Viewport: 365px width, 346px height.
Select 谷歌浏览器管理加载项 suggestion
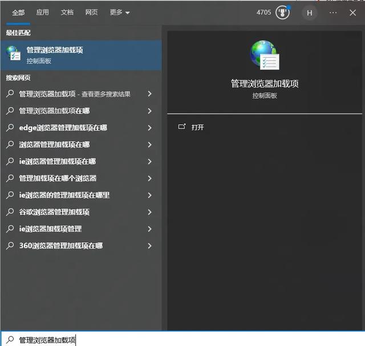(81, 212)
